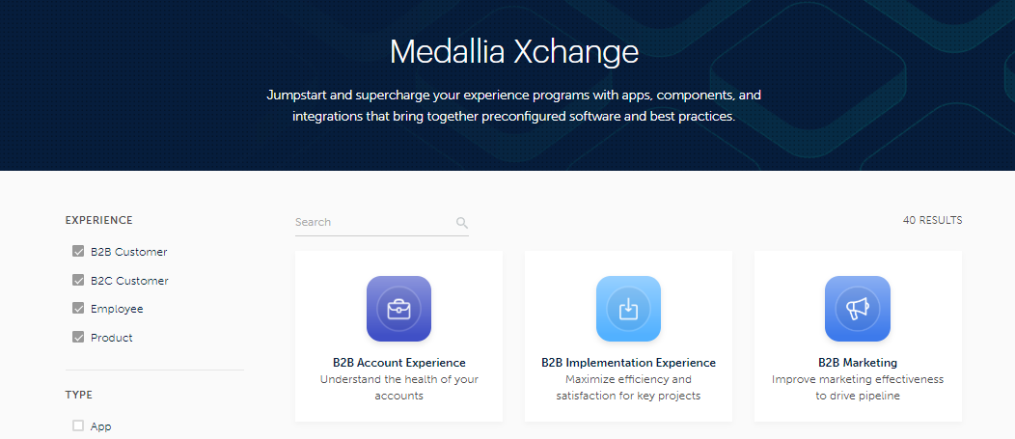
Task: Click the 40 Results count label
Action: pos(932,220)
